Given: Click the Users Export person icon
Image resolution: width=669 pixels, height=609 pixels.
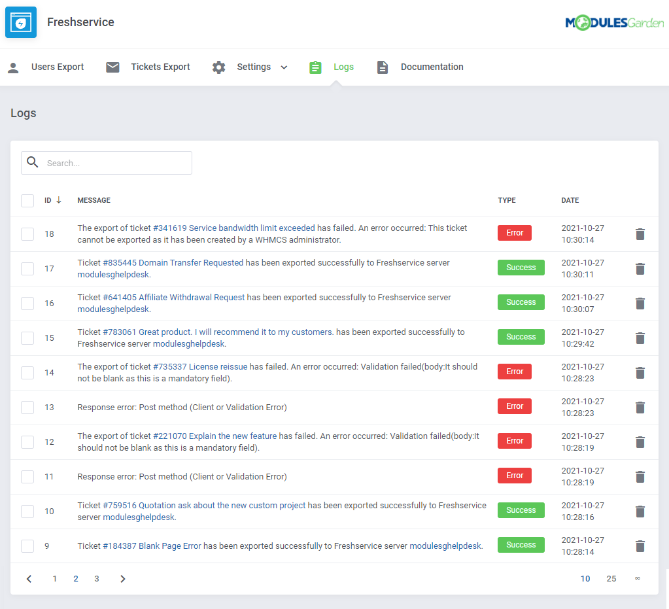Looking at the screenshot, I should [x=13, y=67].
